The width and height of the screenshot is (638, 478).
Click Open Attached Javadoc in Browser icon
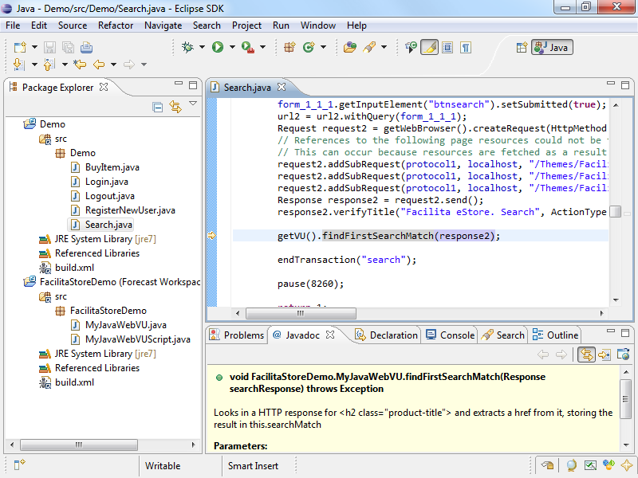(623, 355)
